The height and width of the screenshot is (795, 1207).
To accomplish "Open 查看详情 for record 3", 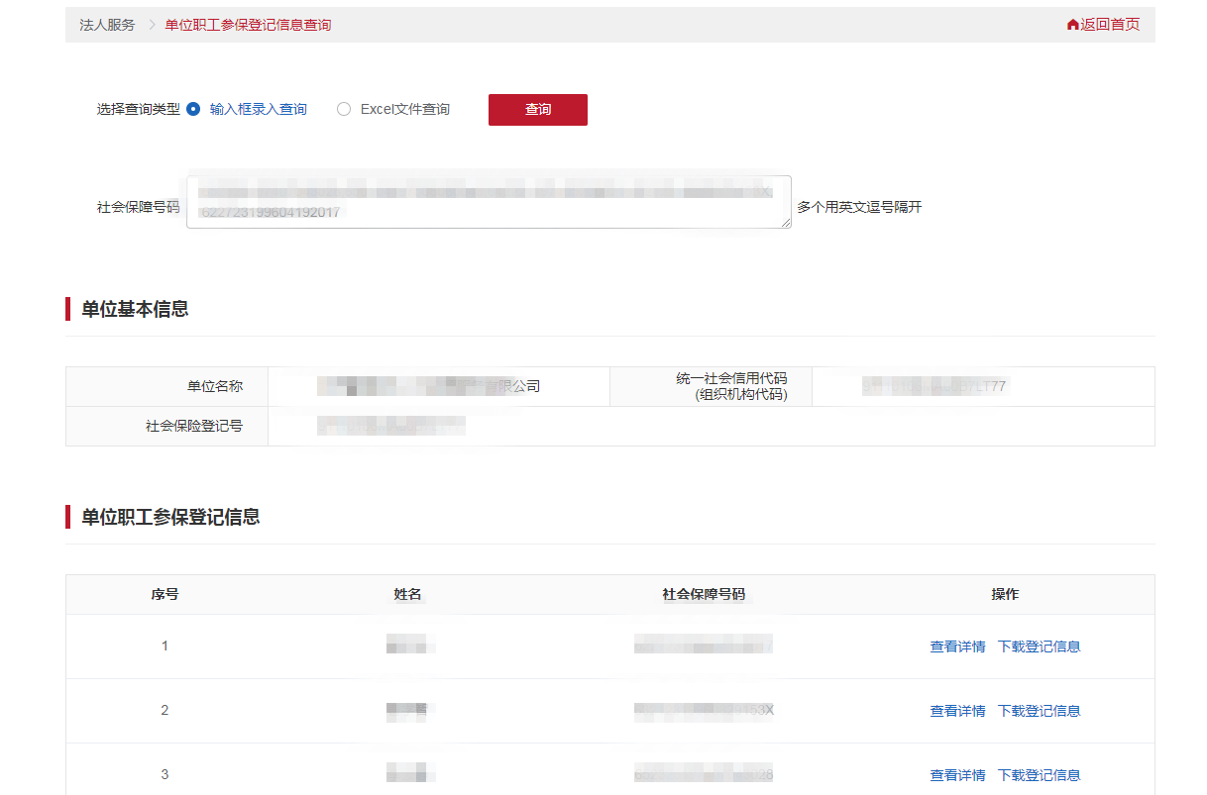I will click(957, 774).
